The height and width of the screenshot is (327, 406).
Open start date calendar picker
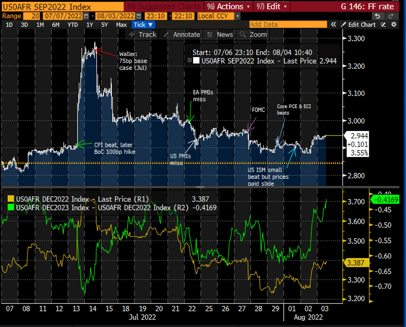86,16
